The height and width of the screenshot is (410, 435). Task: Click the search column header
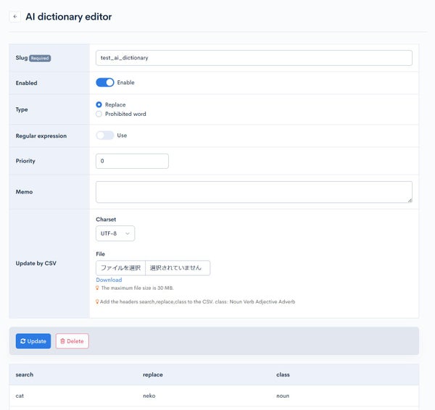tap(25, 375)
